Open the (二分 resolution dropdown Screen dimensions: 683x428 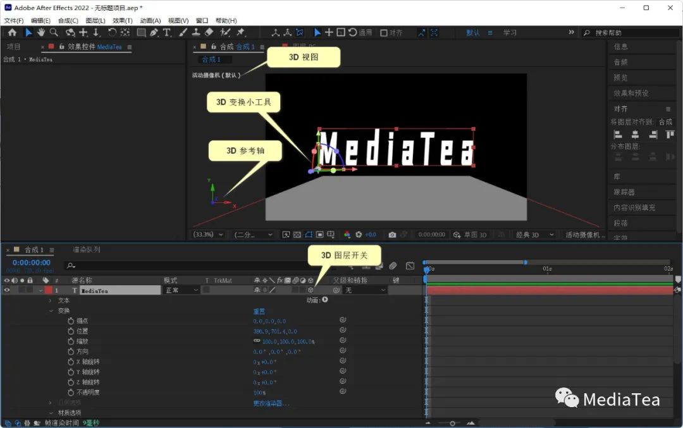[254, 235]
